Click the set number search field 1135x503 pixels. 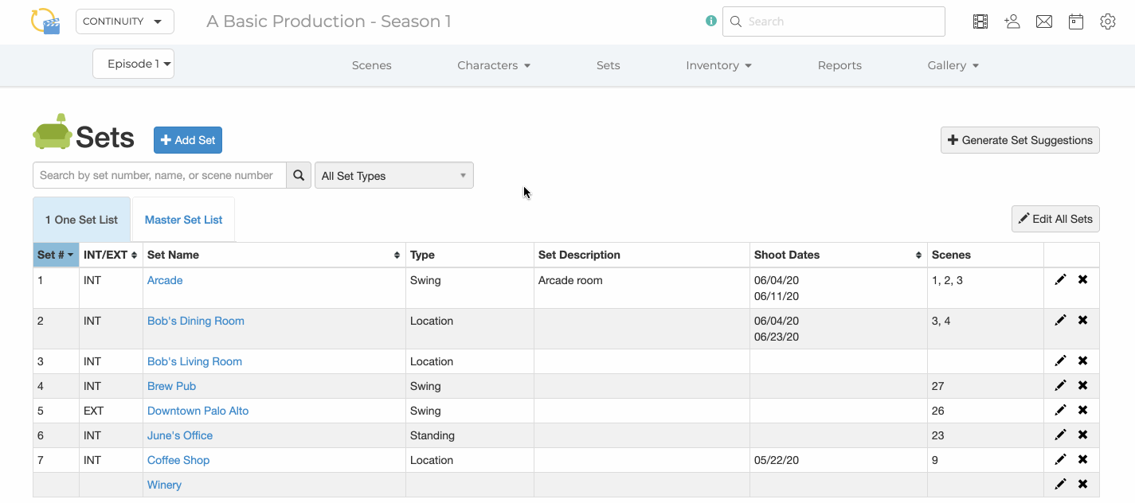(159, 175)
